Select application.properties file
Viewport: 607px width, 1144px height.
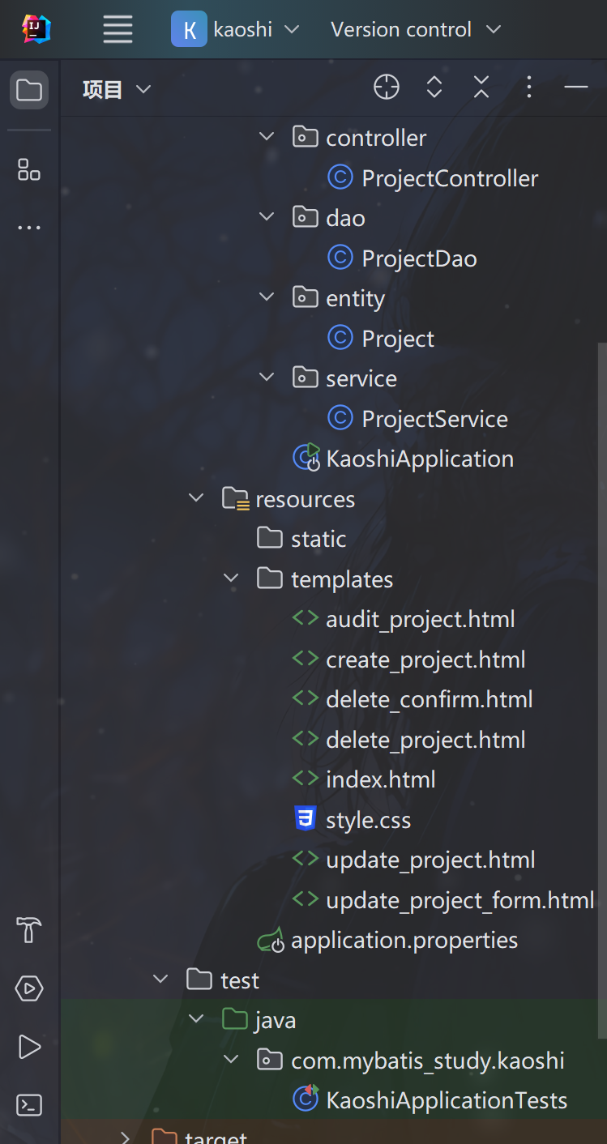click(404, 941)
